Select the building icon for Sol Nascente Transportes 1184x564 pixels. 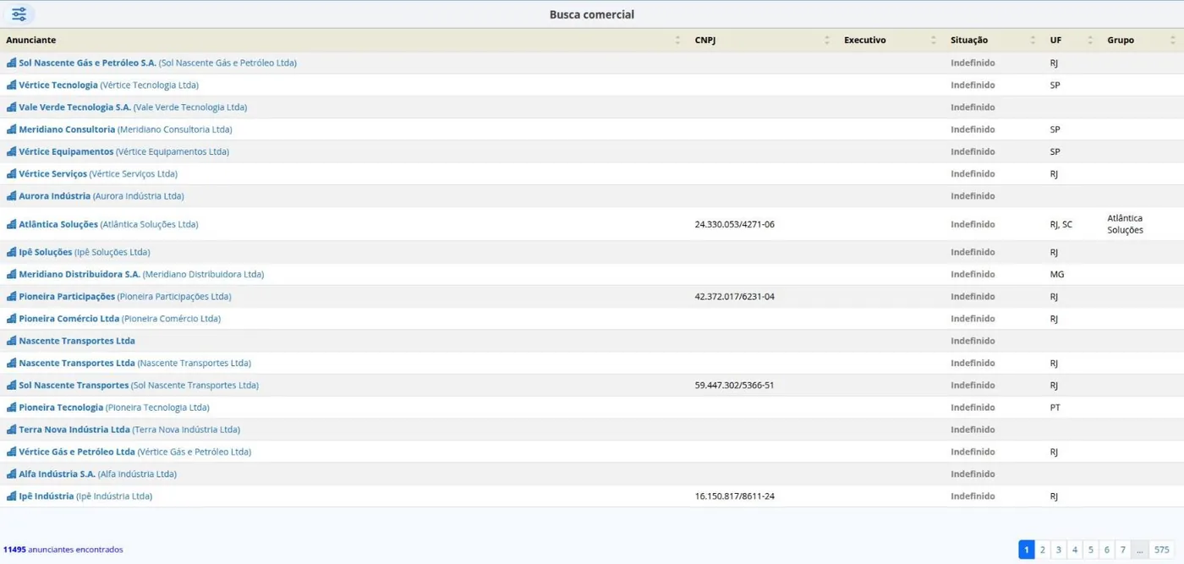tap(12, 386)
